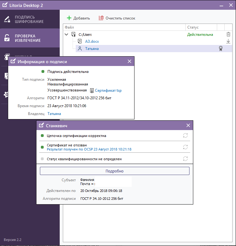Viewport: 236px width, 246px height.
Task: Click the certificate ribbon icon in the Татьяна row
Action: (x=221, y=48)
